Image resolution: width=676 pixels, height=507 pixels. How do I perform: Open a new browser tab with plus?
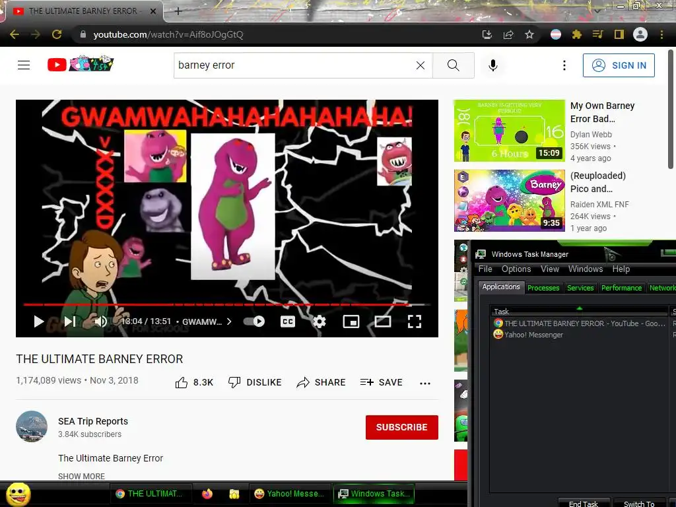[178, 11]
